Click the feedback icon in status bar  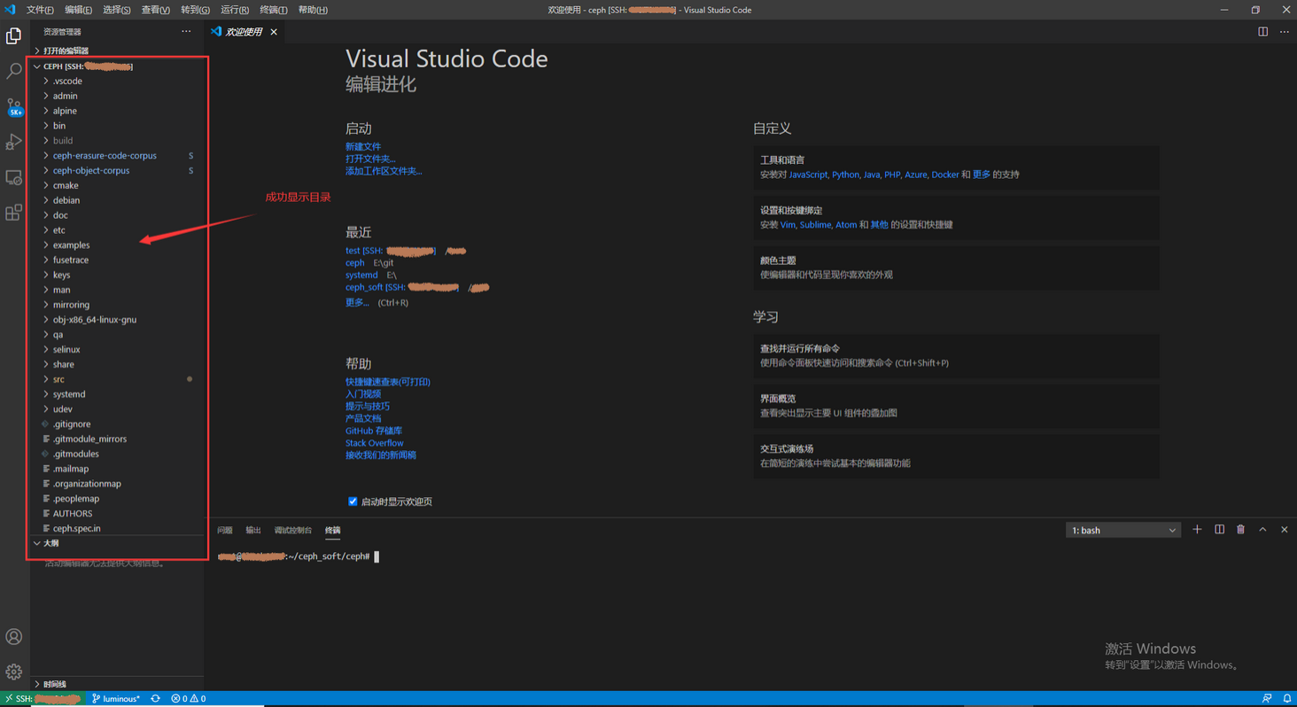click(x=1267, y=699)
